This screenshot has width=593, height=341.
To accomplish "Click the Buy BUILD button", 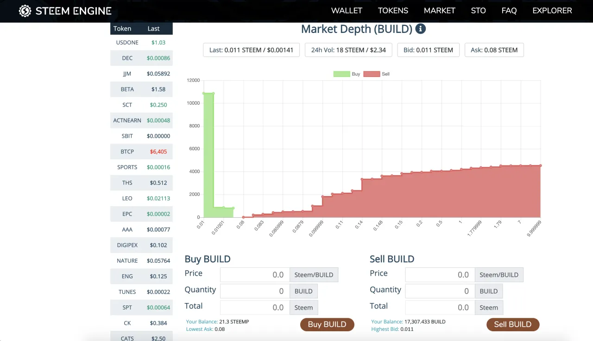I will [x=327, y=324].
